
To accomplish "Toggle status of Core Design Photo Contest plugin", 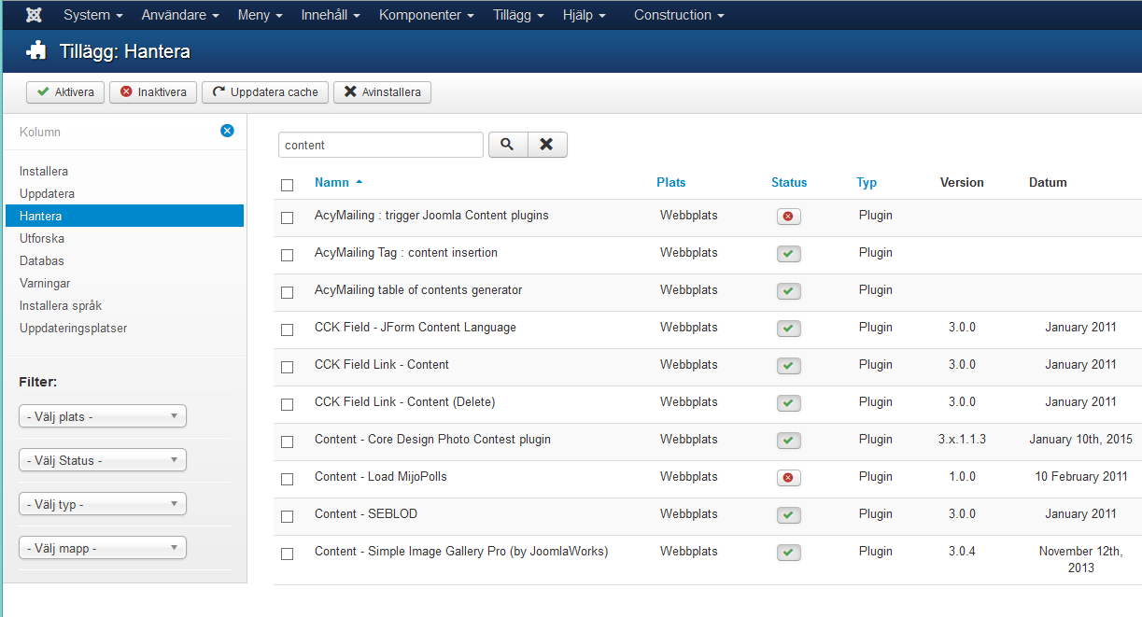I will point(789,441).
